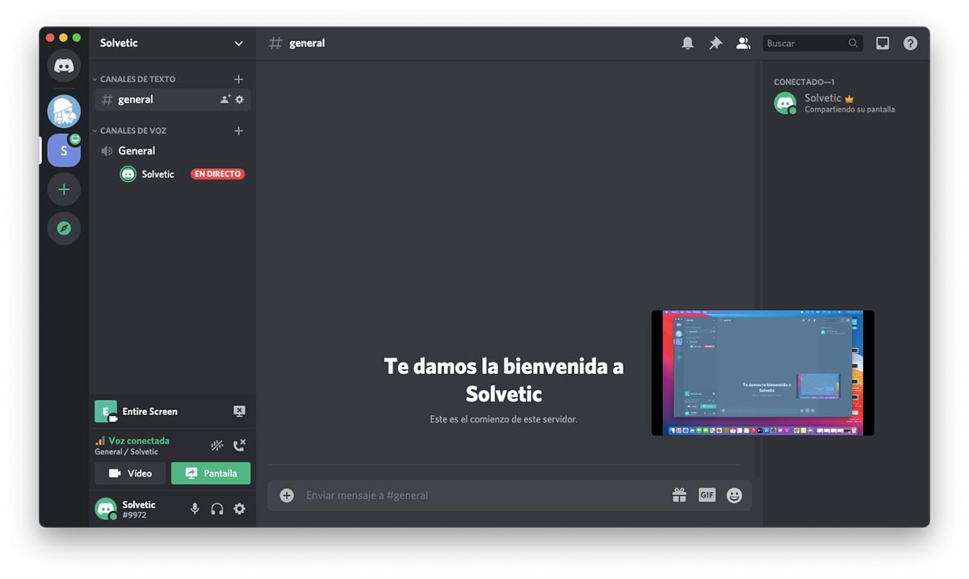Click the Solvetic #9972 user avatar
The height and width of the screenshot is (579, 969).
tap(106, 509)
